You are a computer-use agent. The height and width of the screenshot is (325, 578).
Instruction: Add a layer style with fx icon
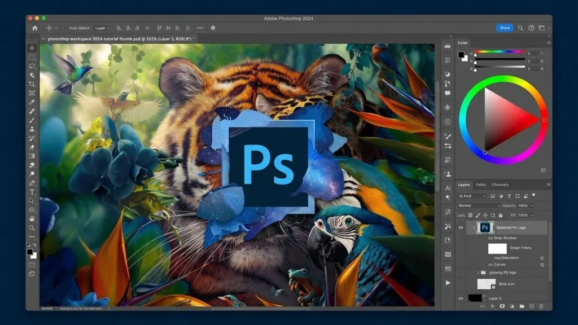point(492,306)
